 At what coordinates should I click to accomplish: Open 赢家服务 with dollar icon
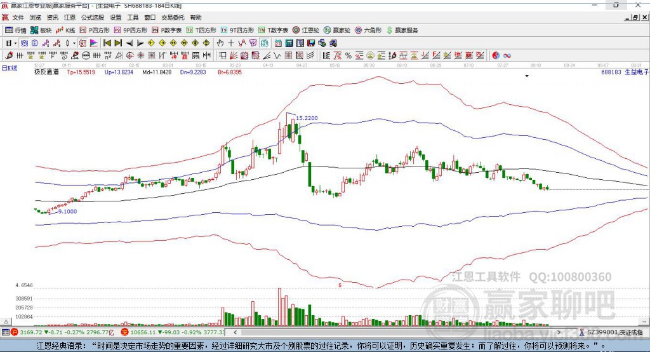pyautogui.click(x=402, y=30)
